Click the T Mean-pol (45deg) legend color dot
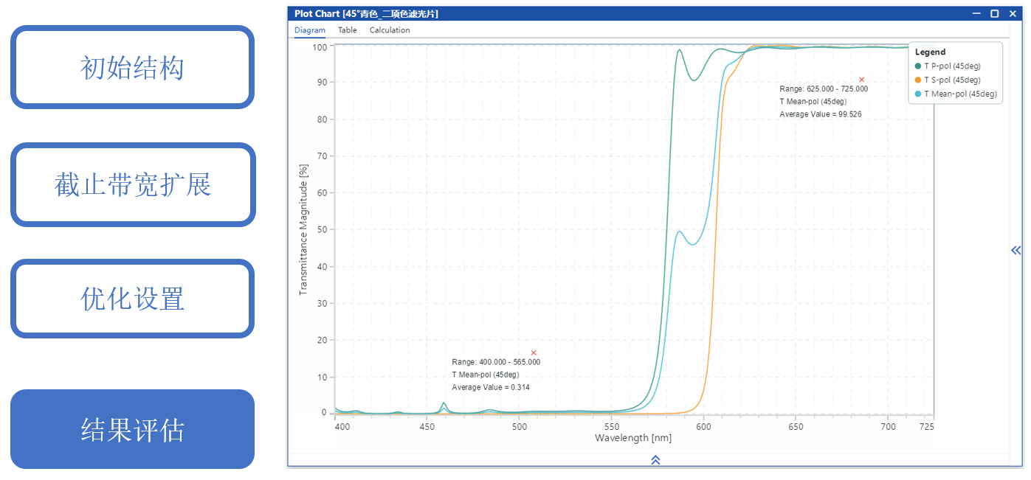1031x480 pixels. click(x=918, y=94)
